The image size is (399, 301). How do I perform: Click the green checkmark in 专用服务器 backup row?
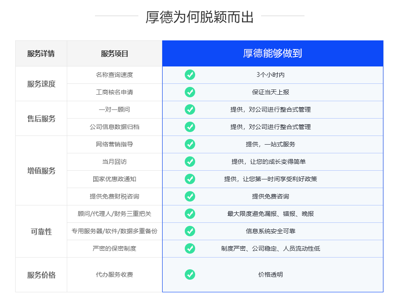[190, 231]
